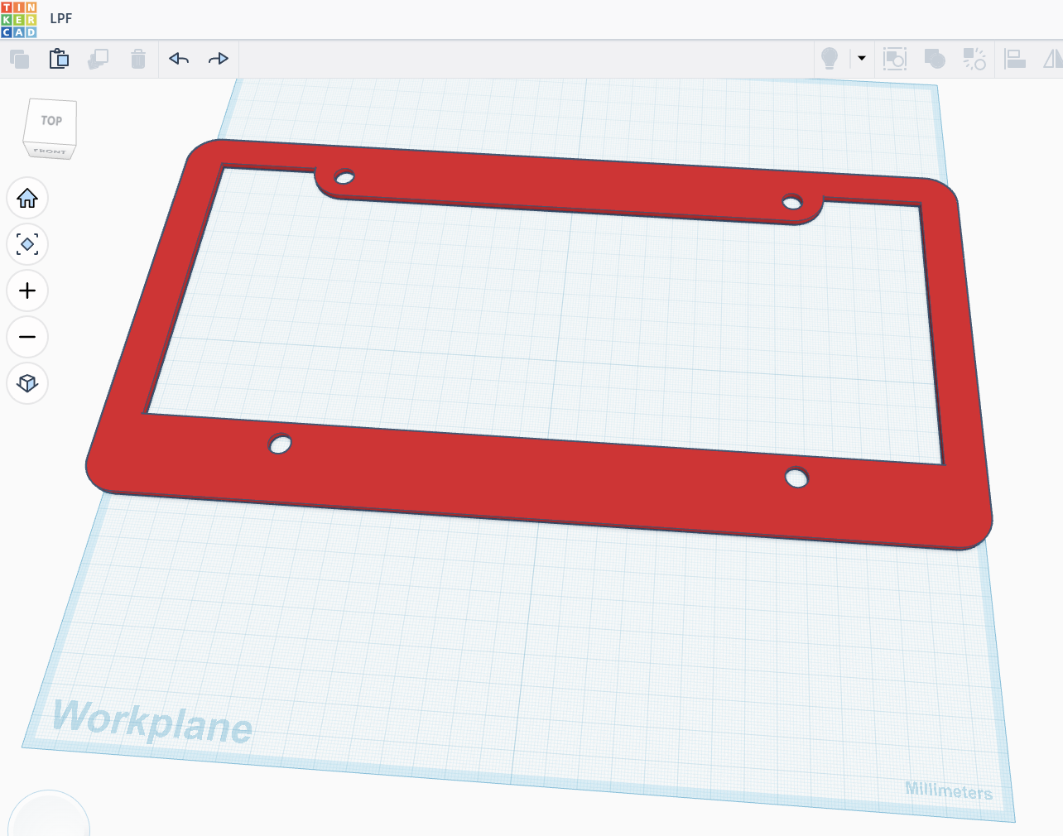Screen dimensions: 1063x836
Task: Redo the last action
Action: pos(219,59)
